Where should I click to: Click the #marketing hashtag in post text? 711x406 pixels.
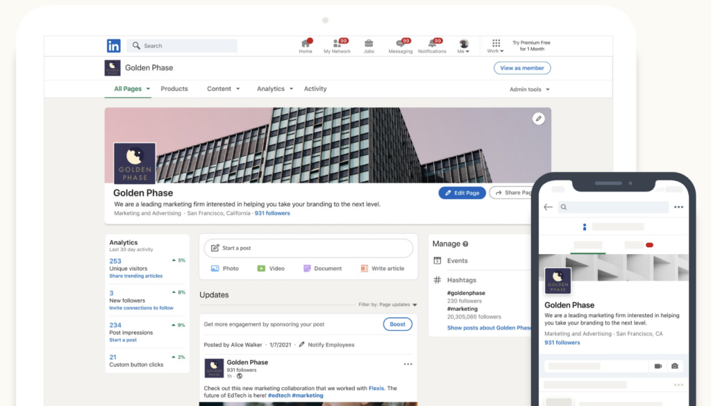pos(308,396)
